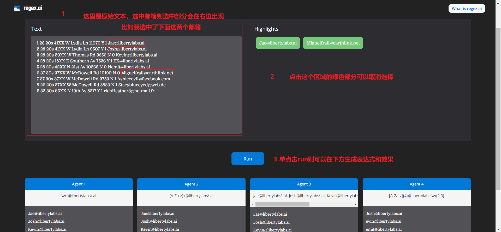Click the Highlights panel heading
501x232 pixels.
tap(266, 29)
